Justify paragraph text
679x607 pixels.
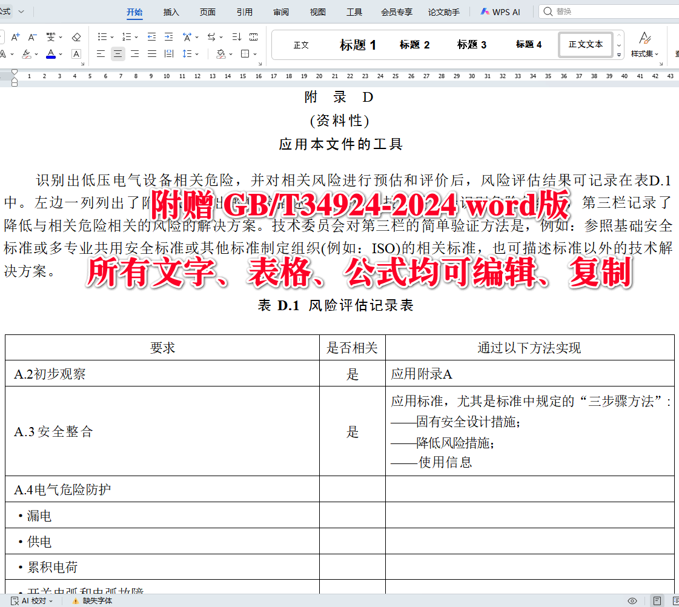click(x=152, y=54)
